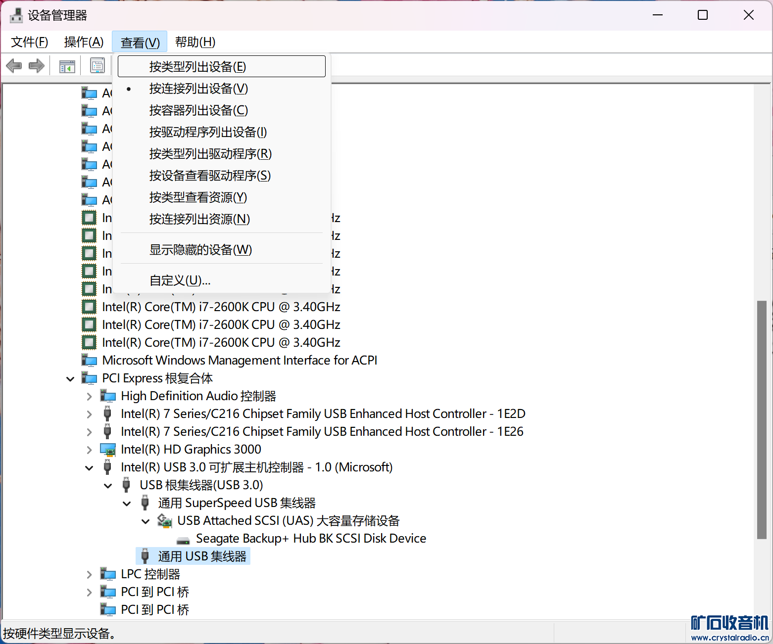This screenshot has height=644, width=773.
Task: Open the 文件(F) menu
Action: (30, 42)
